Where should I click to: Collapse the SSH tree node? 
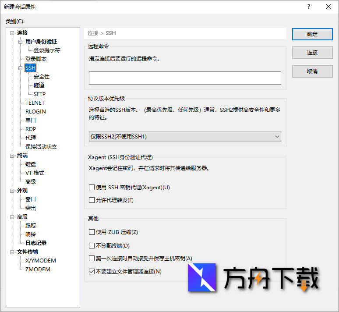coord(20,68)
